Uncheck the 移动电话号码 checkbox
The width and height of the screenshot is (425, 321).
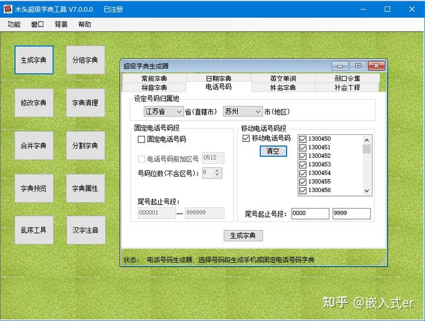click(246, 138)
